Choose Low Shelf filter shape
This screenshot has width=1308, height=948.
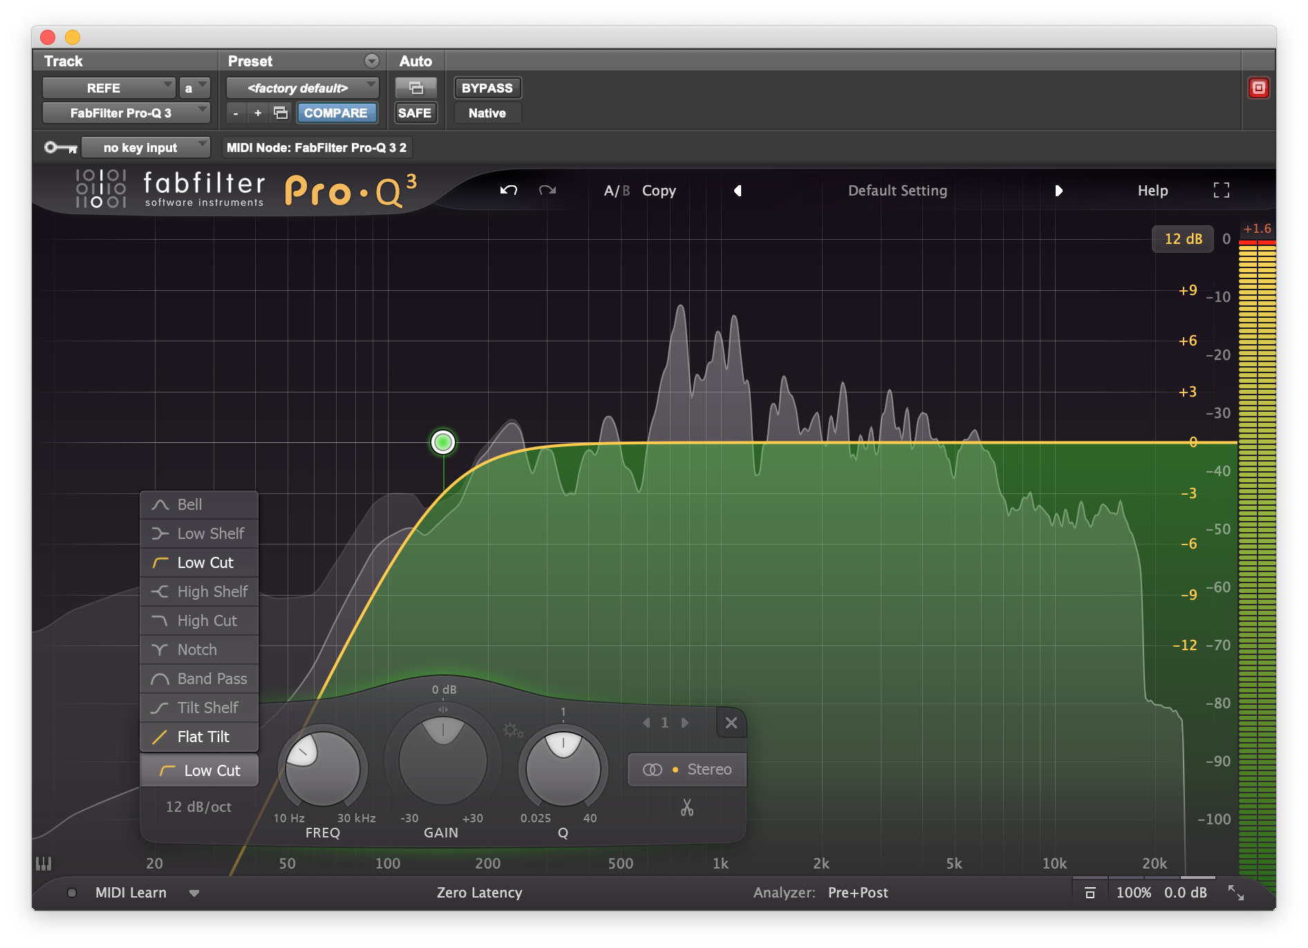pyautogui.click(x=199, y=533)
